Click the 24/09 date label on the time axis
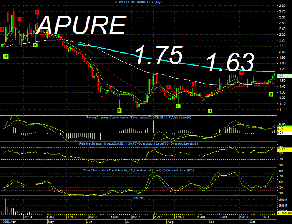The image size is (292, 224). pos(244,217)
